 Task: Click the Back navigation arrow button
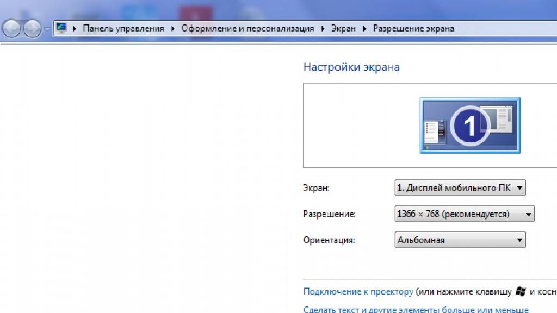pyautogui.click(x=11, y=28)
